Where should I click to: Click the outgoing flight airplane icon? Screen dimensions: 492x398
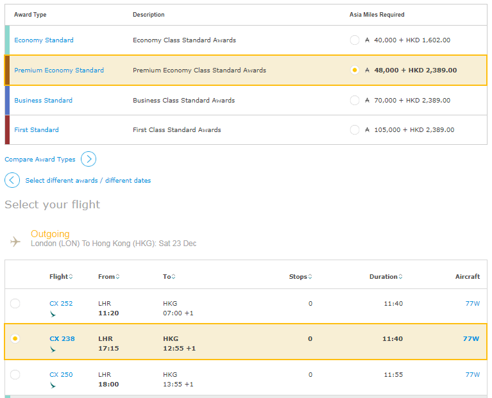click(x=15, y=242)
